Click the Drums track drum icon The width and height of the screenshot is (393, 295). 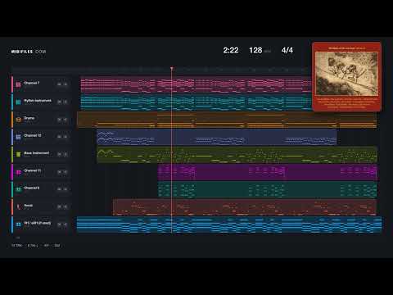click(18, 120)
